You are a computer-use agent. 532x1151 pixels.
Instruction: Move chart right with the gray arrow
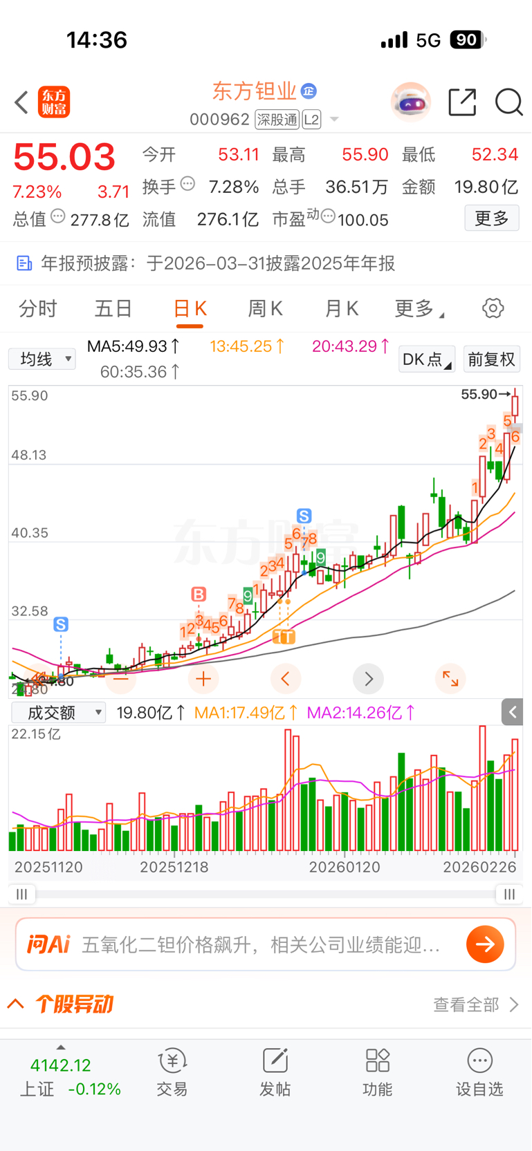[368, 679]
